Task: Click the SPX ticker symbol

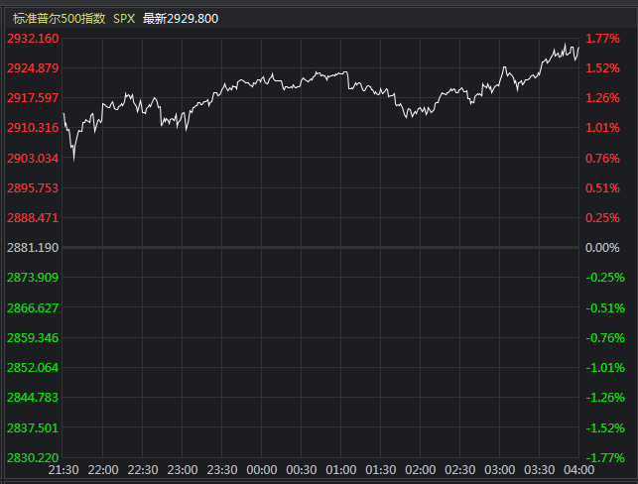Action: point(124,19)
